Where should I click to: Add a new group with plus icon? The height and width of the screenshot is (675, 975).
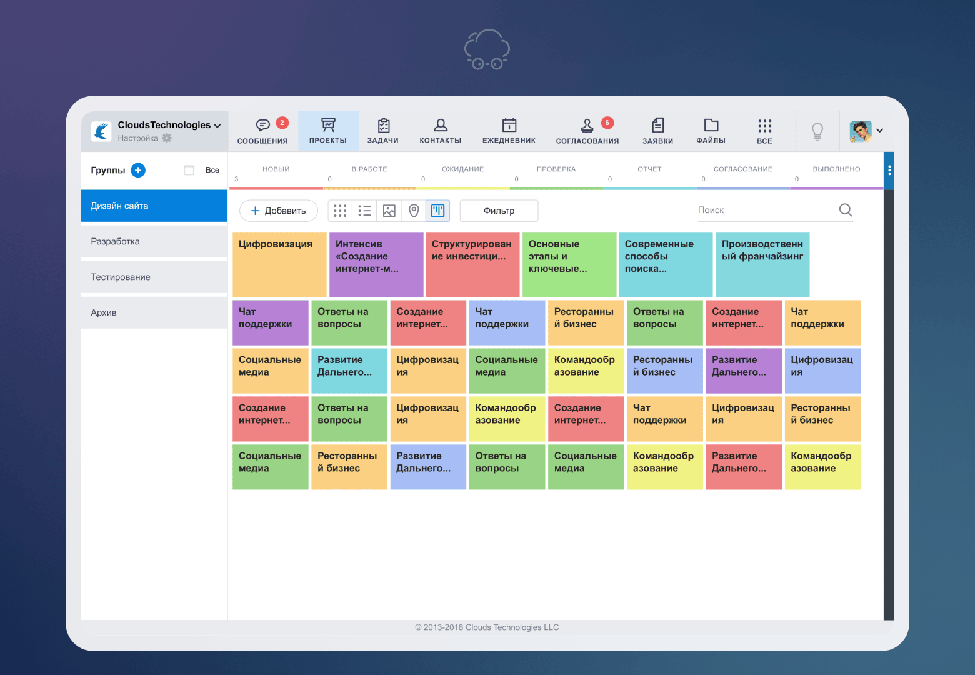[138, 170]
